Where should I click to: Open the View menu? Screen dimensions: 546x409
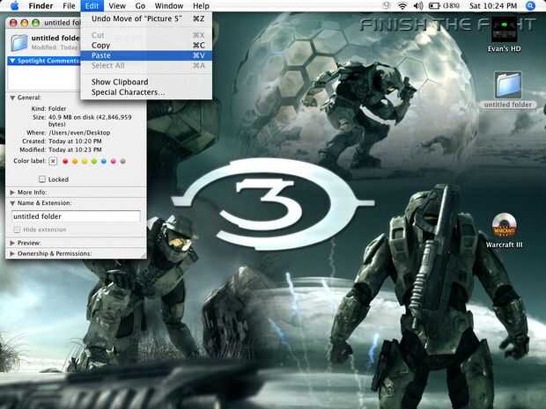(x=117, y=5)
